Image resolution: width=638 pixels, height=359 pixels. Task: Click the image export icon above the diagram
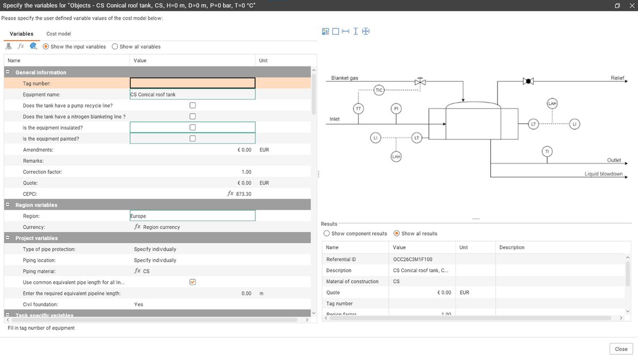(x=325, y=31)
